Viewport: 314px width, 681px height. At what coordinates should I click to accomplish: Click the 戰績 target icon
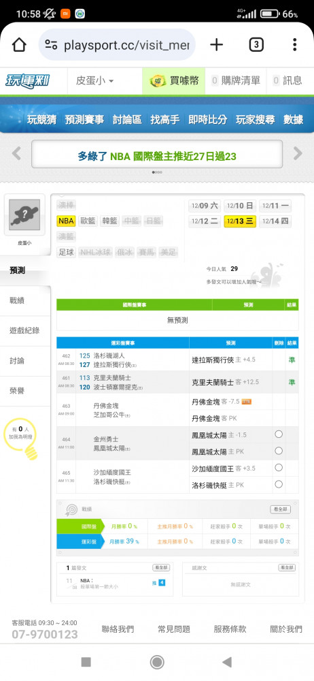pos(71,509)
